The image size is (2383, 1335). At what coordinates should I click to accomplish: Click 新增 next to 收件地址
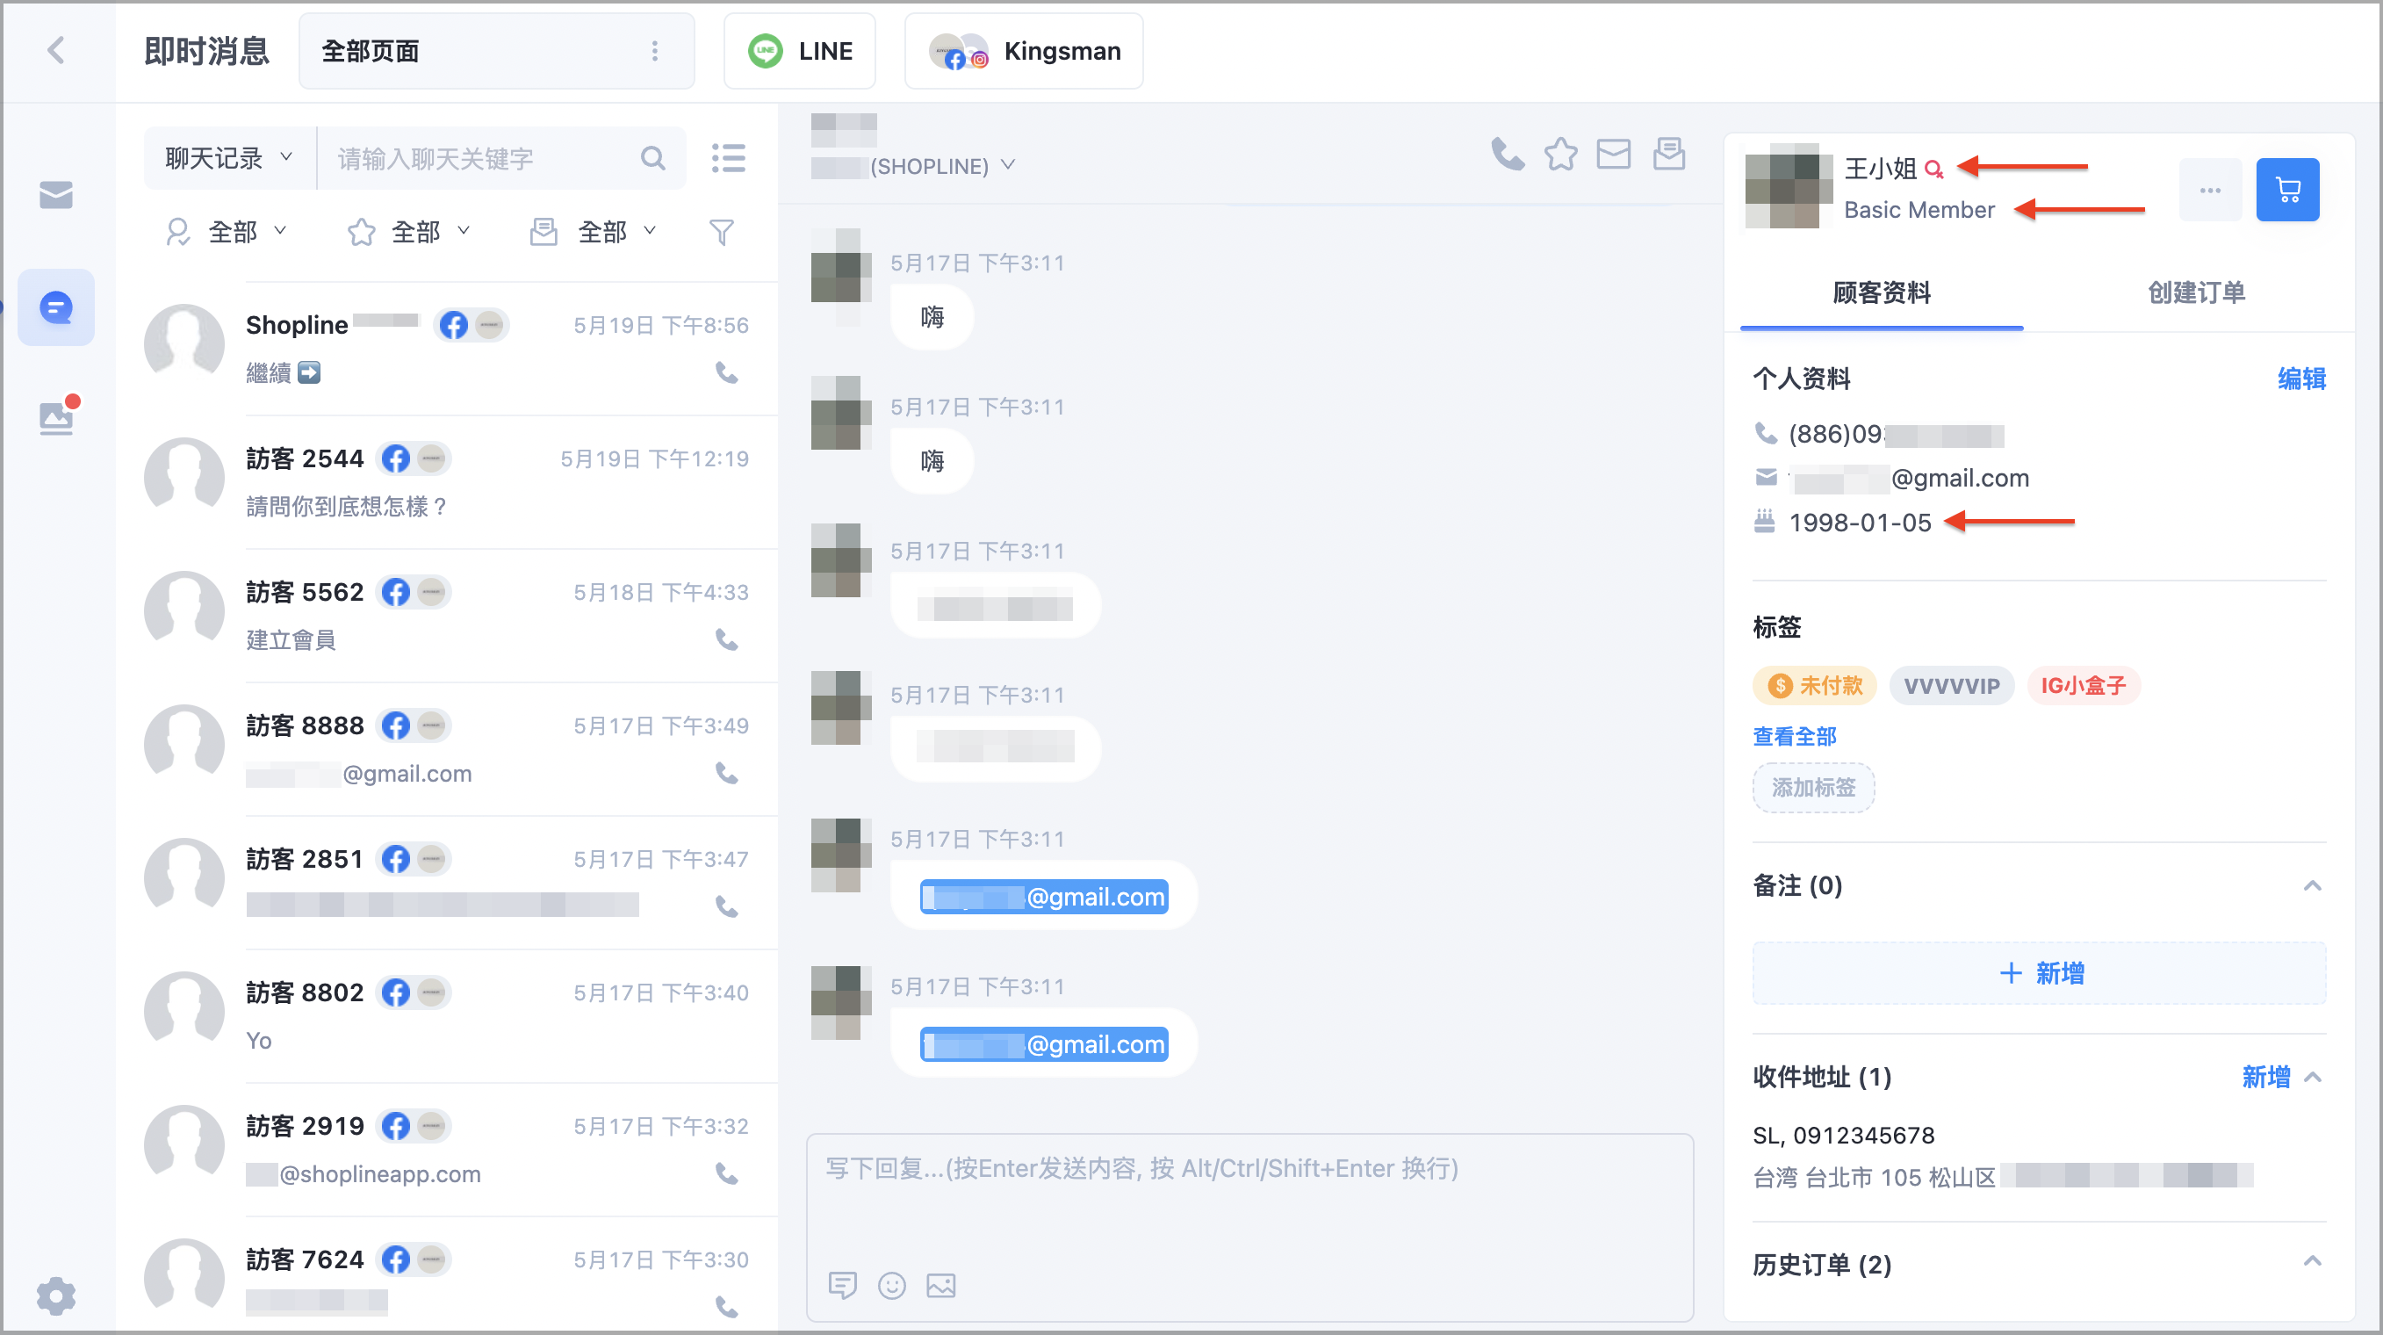pyautogui.click(x=2266, y=1076)
